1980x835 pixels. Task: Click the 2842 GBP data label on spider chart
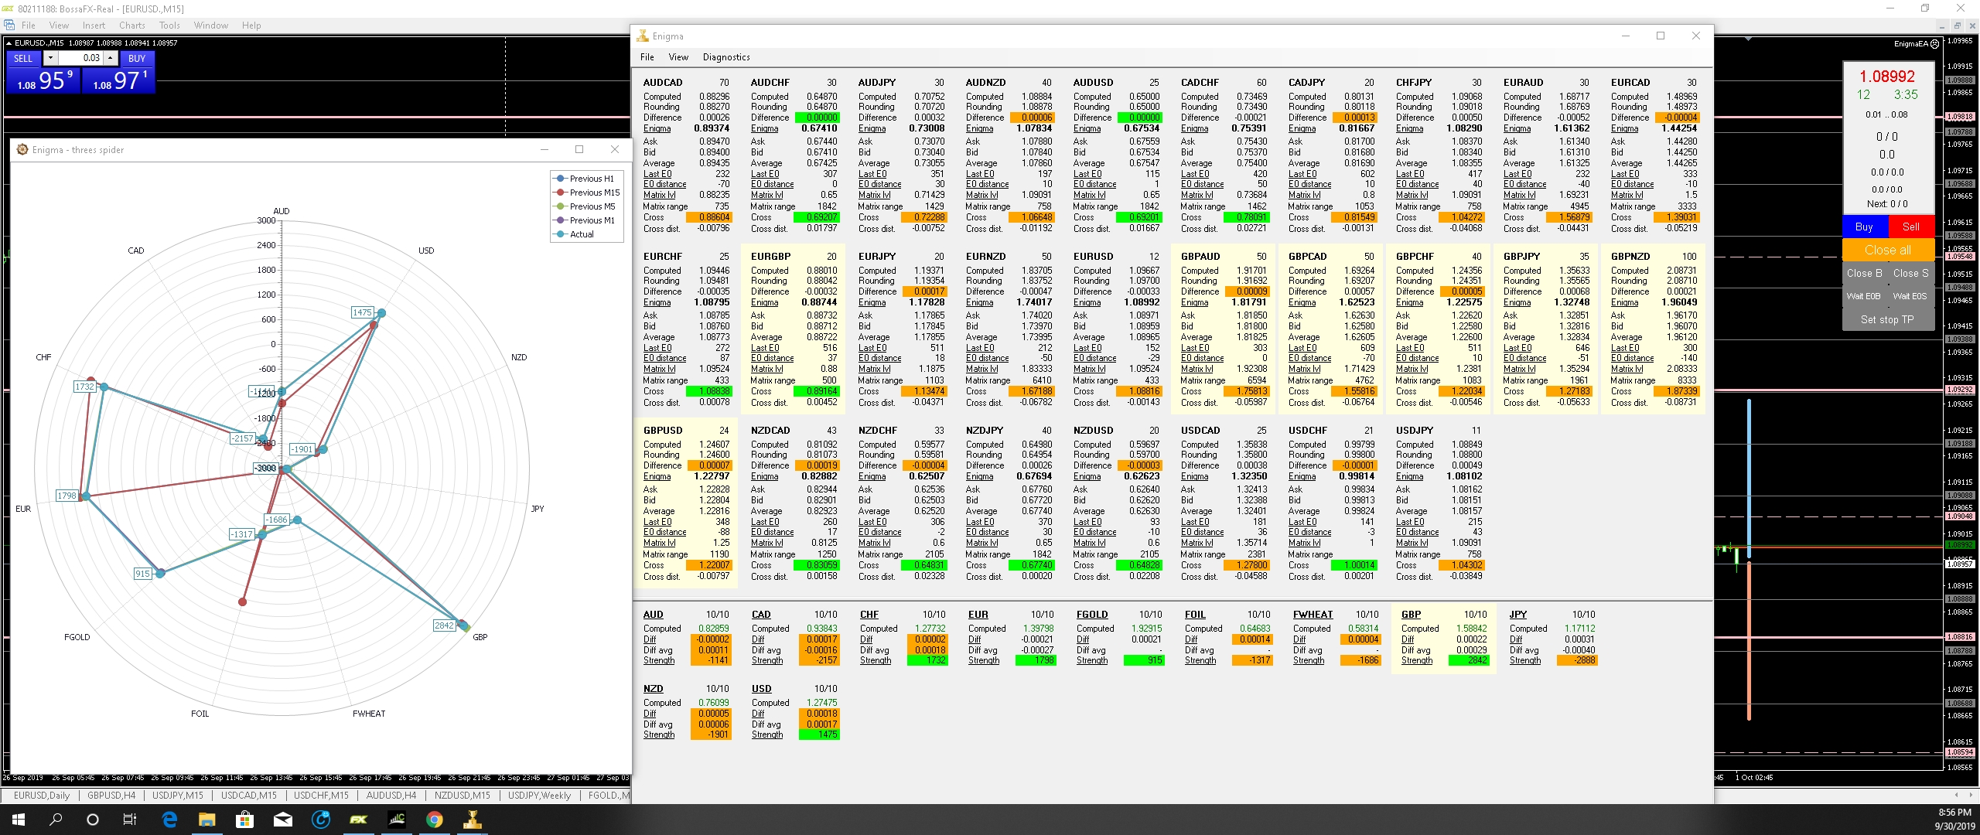444,625
